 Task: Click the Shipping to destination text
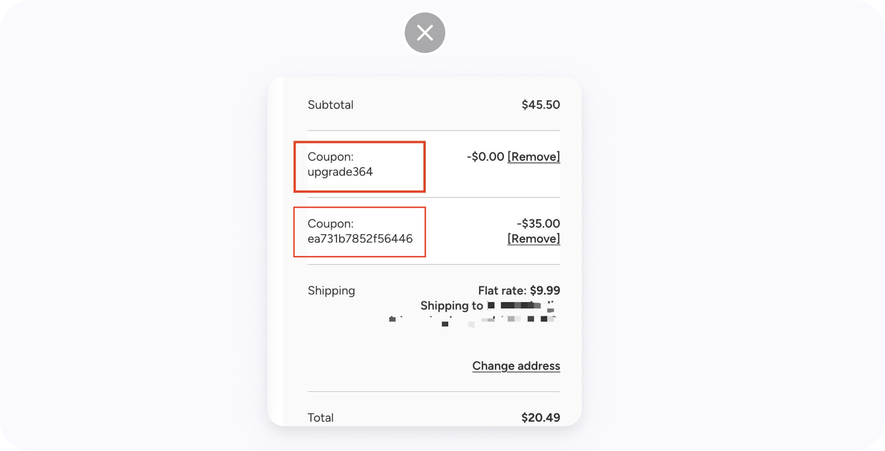pos(452,306)
